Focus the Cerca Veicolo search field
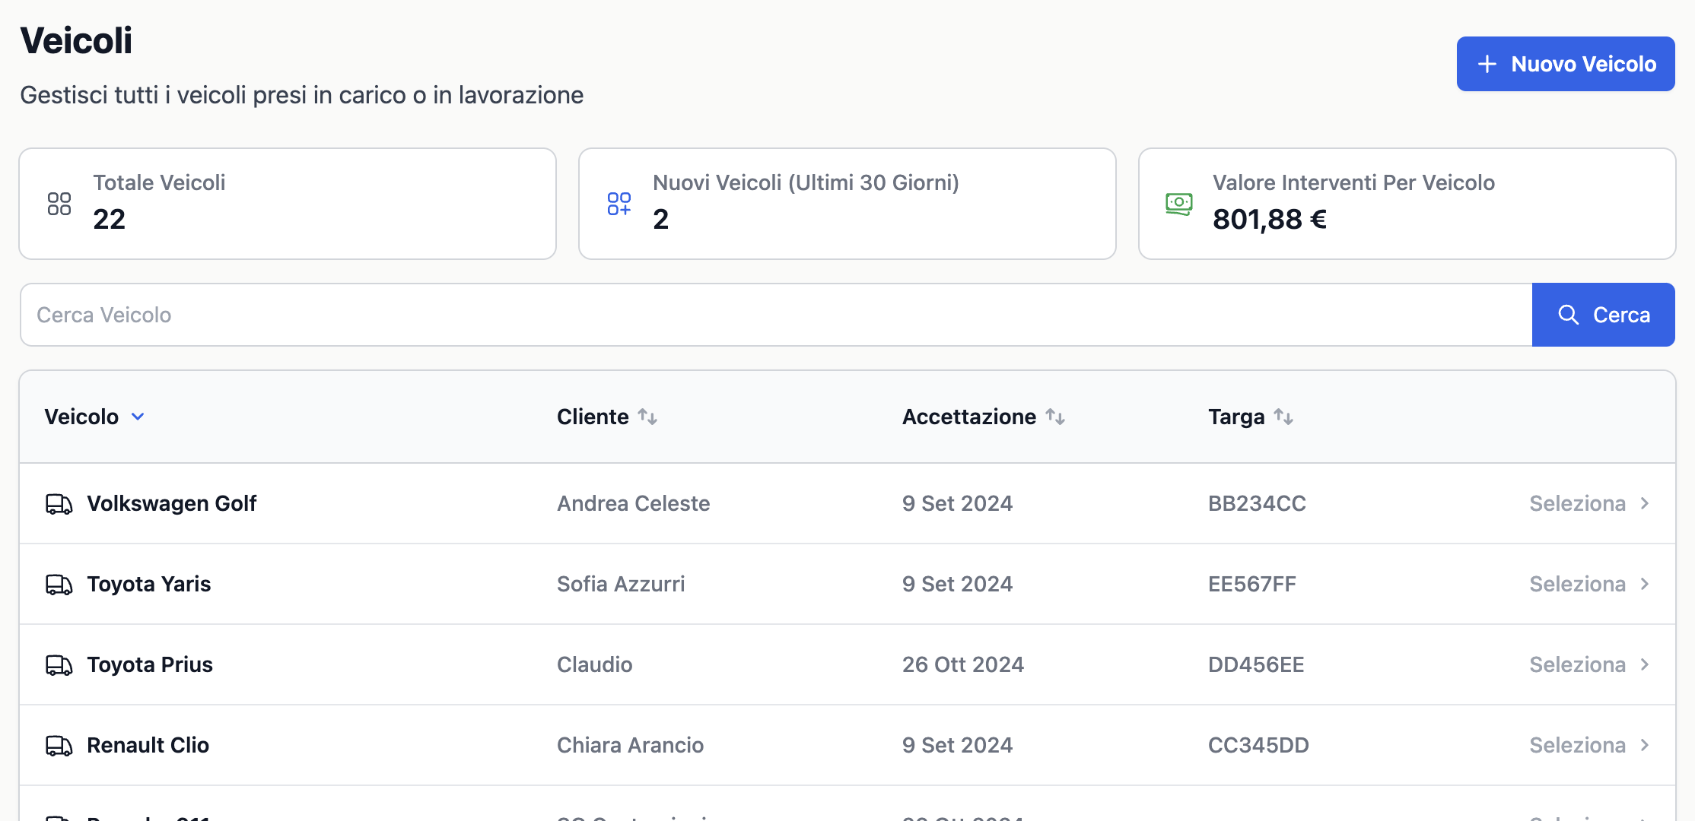The height and width of the screenshot is (821, 1695). point(776,315)
